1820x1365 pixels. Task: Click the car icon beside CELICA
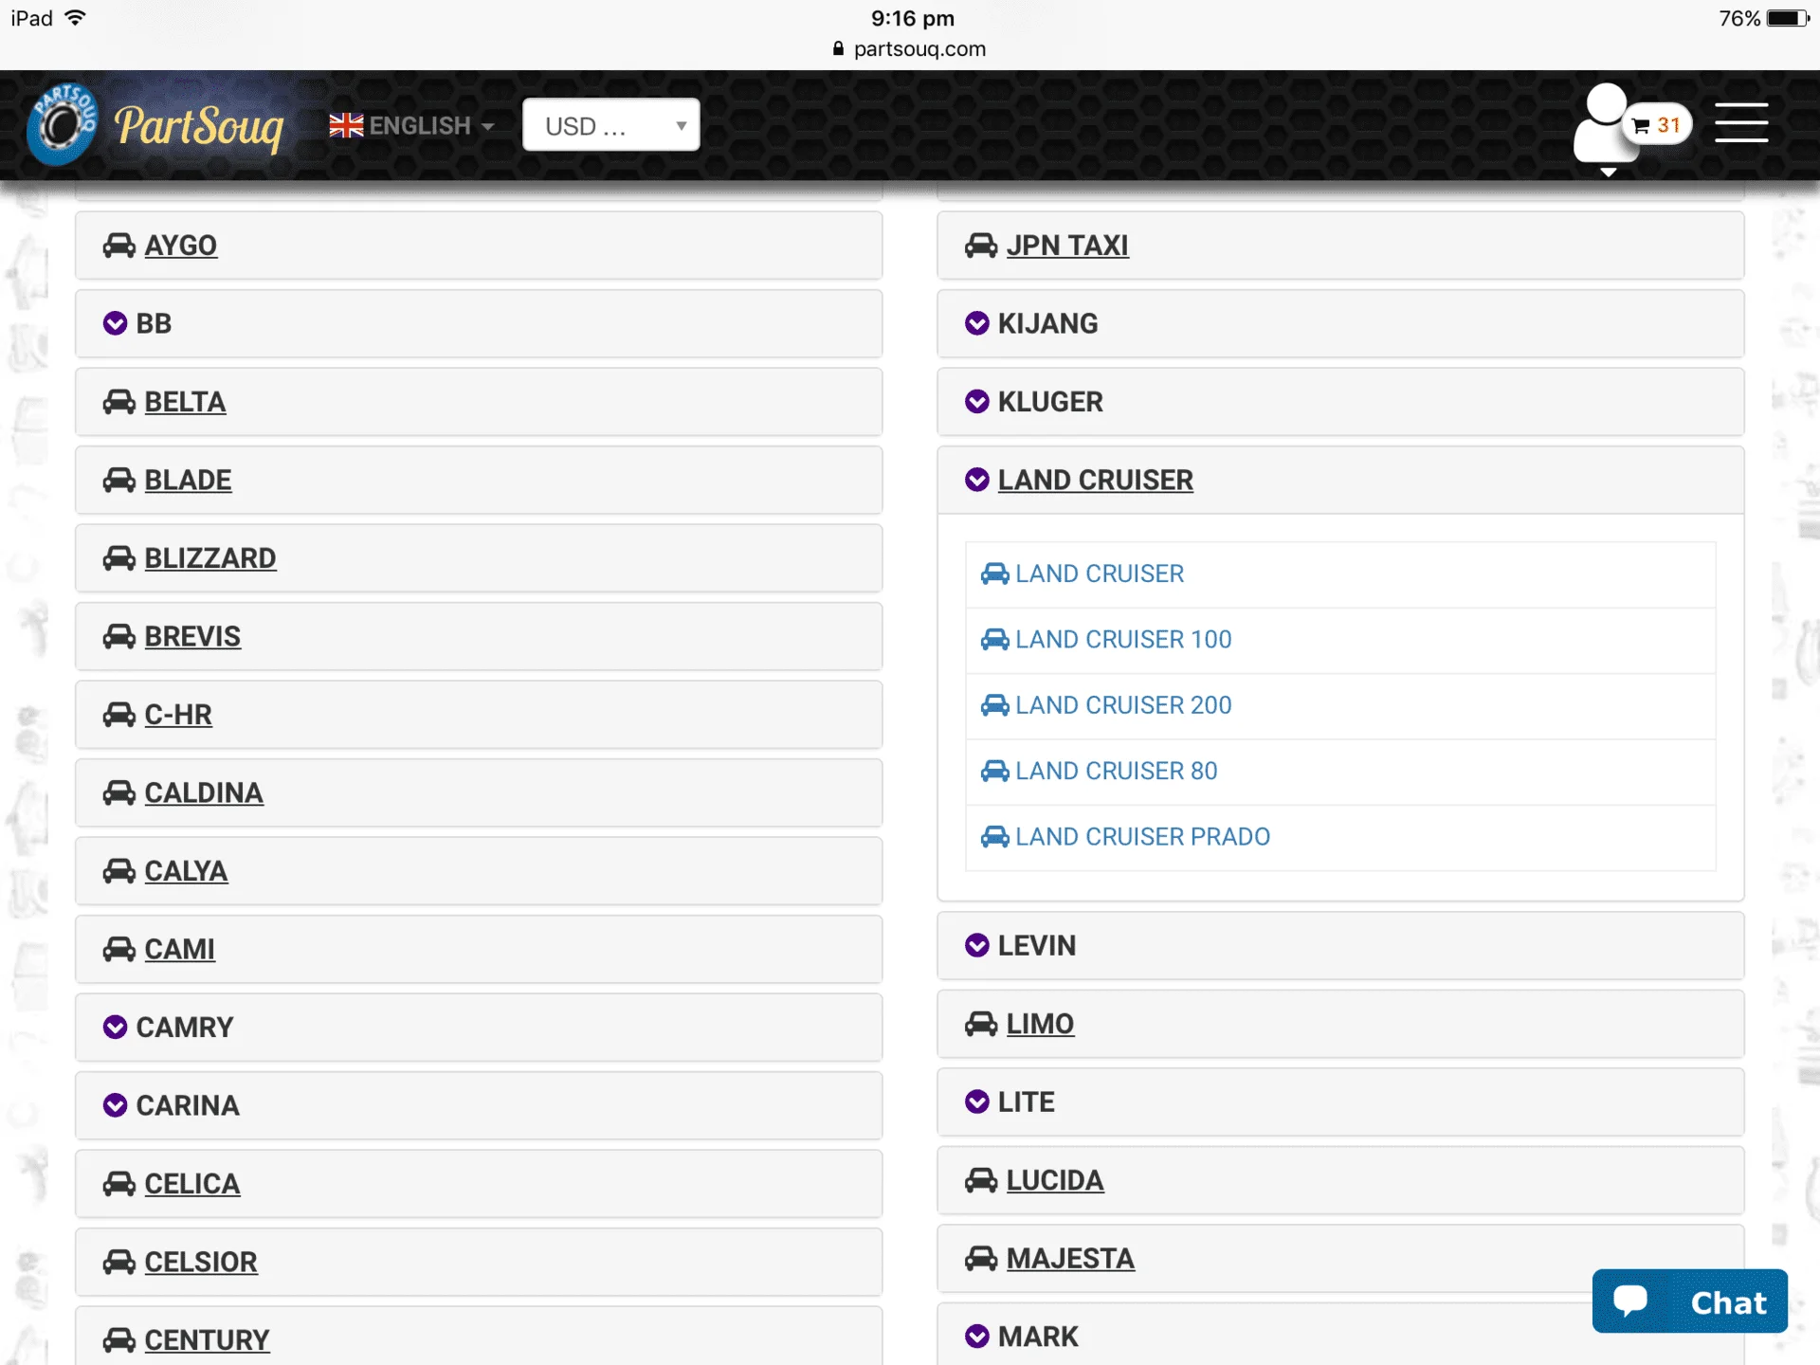[x=118, y=1184]
